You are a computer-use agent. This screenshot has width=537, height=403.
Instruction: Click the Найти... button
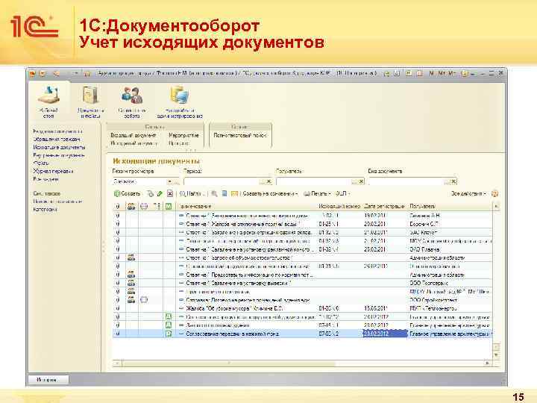coord(192,193)
